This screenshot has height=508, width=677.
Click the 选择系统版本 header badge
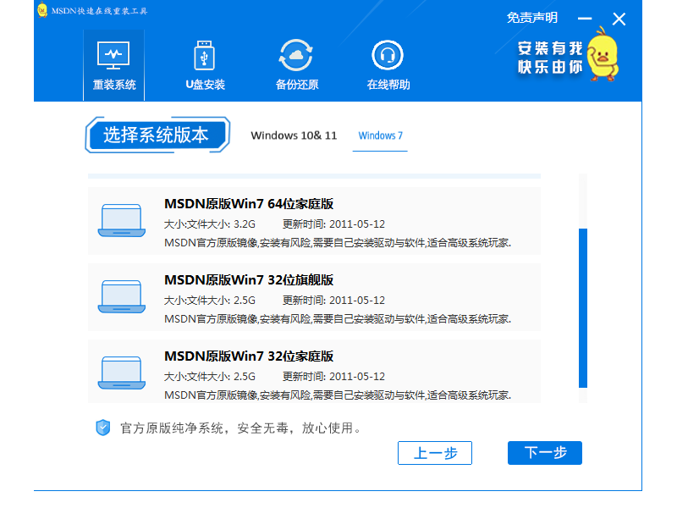click(x=157, y=135)
